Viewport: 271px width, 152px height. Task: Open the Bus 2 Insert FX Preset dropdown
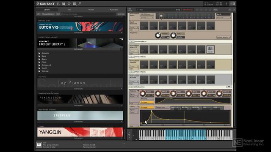(x=134, y=27)
